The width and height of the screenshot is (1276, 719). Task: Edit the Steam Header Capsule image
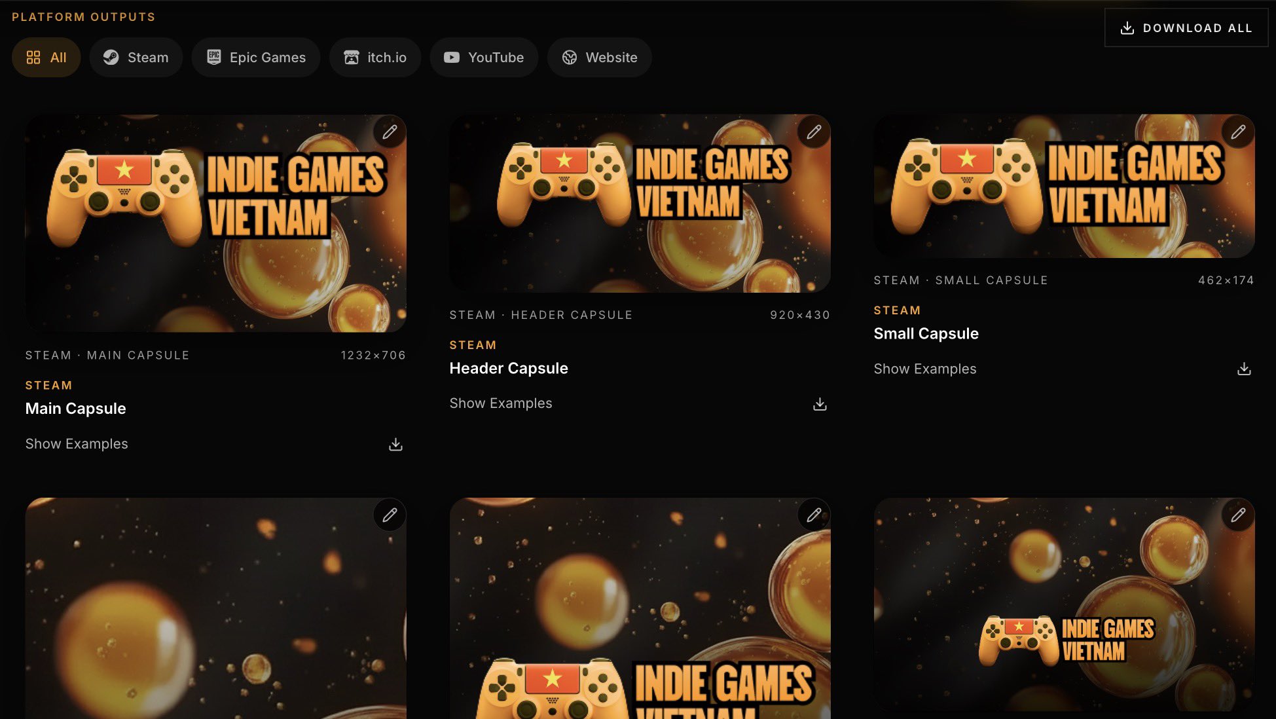tap(814, 132)
